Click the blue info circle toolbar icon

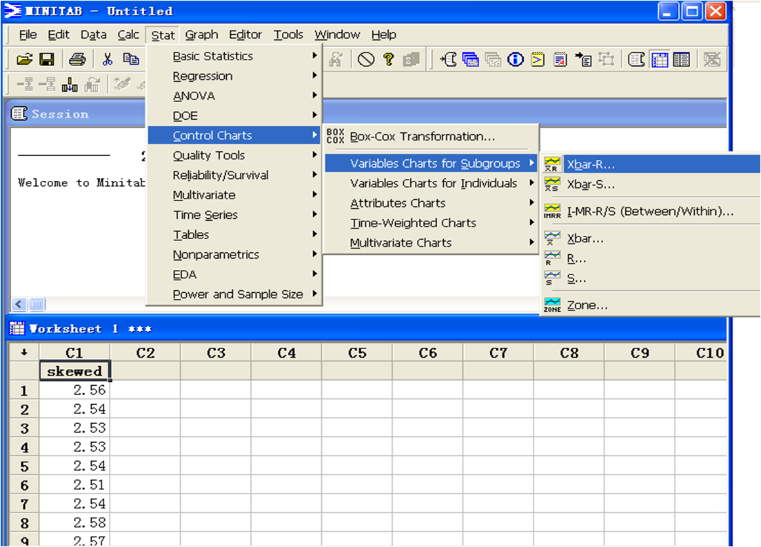pyautogui.click(x=516, y=60)
